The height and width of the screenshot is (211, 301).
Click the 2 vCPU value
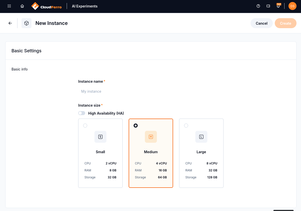pos(111,163)
